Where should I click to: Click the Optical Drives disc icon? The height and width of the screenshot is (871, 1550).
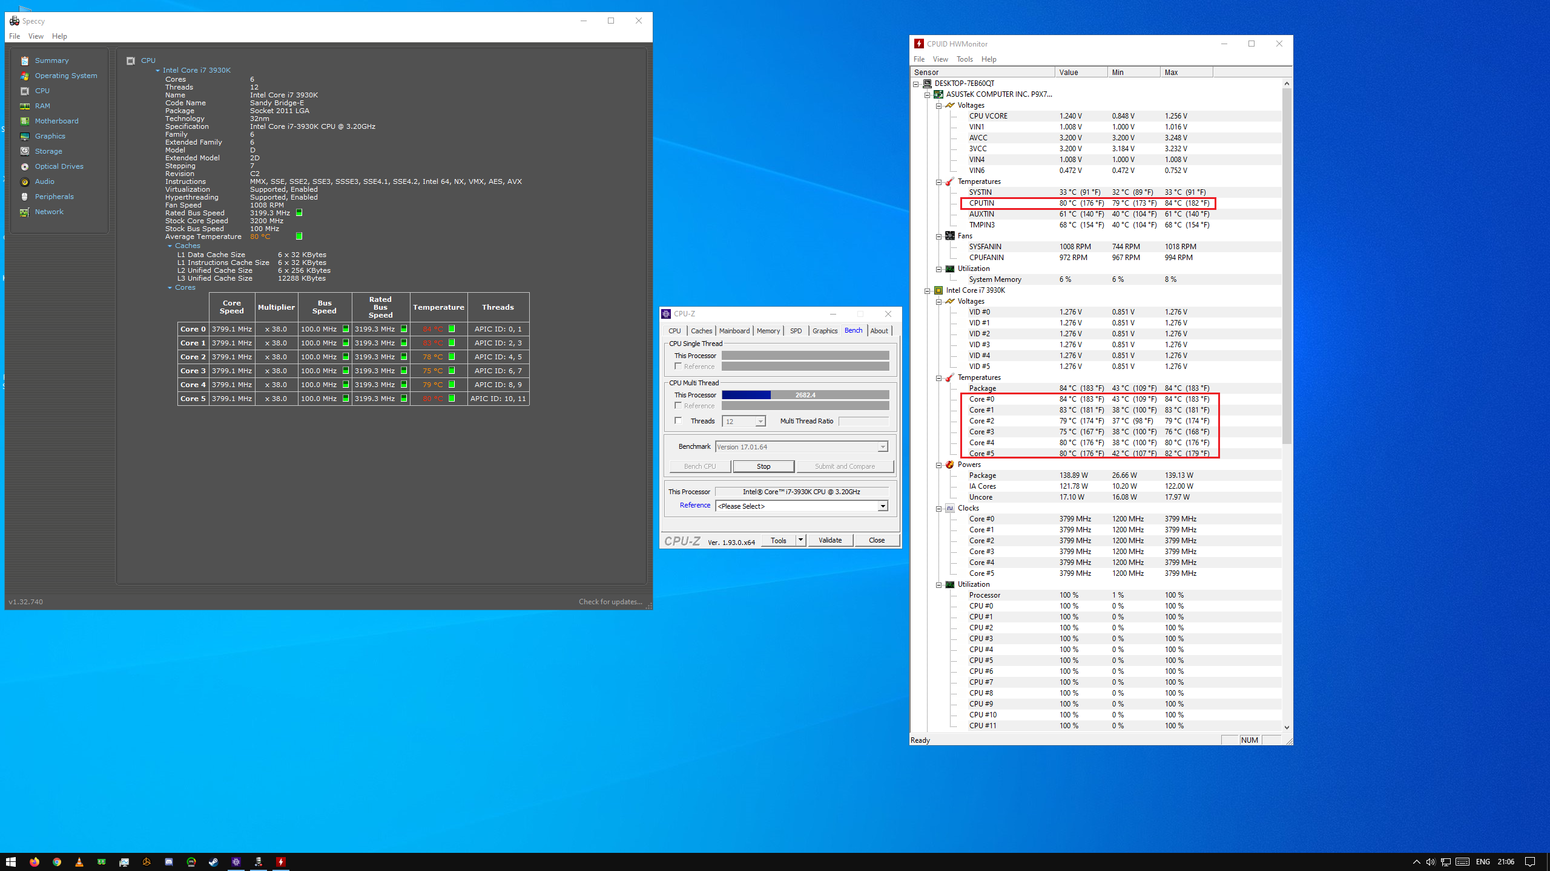(25, 166)
